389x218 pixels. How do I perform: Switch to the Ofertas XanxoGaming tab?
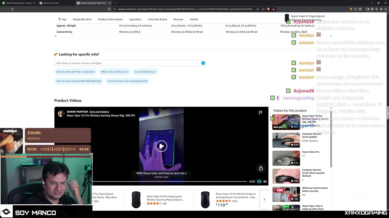(x=19, y=3)
